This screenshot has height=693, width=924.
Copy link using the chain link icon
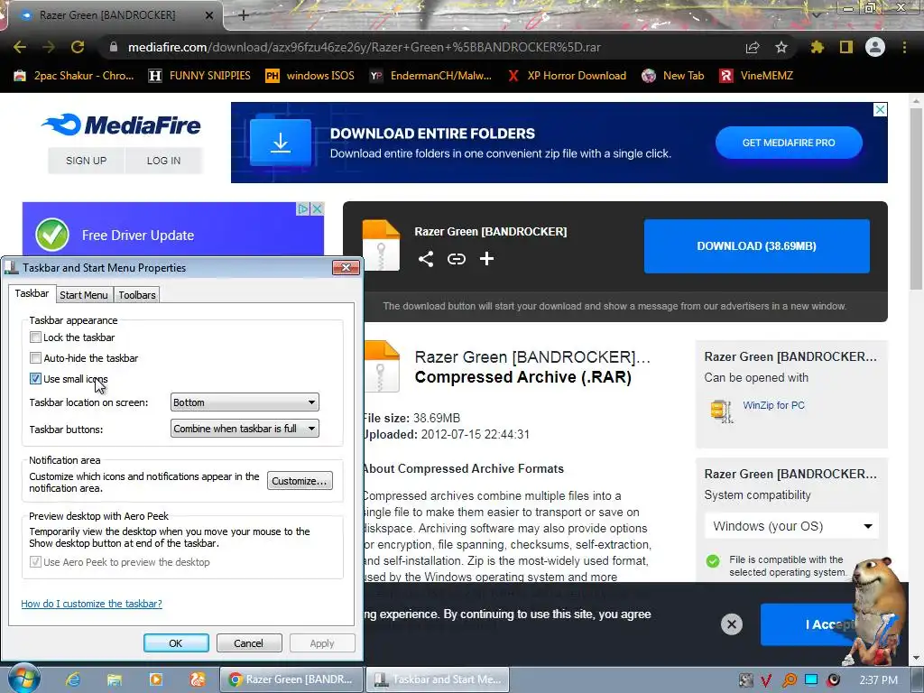[456, 259]
